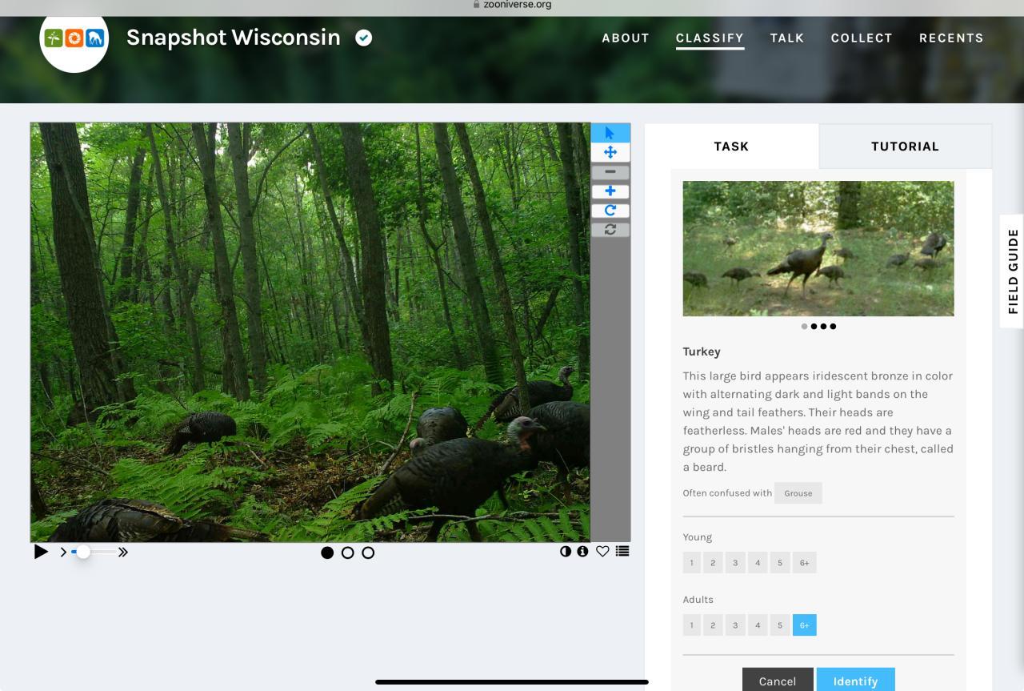Select 3 for Young count

click(735, 563)
